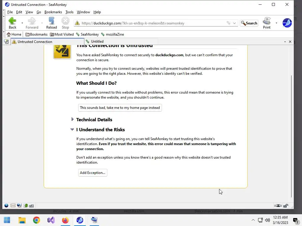Expand the Technical Details section

(x=73, y=119)
